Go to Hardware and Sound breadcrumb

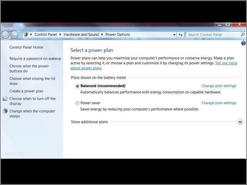pyautogui.click(x=81, y=34)
